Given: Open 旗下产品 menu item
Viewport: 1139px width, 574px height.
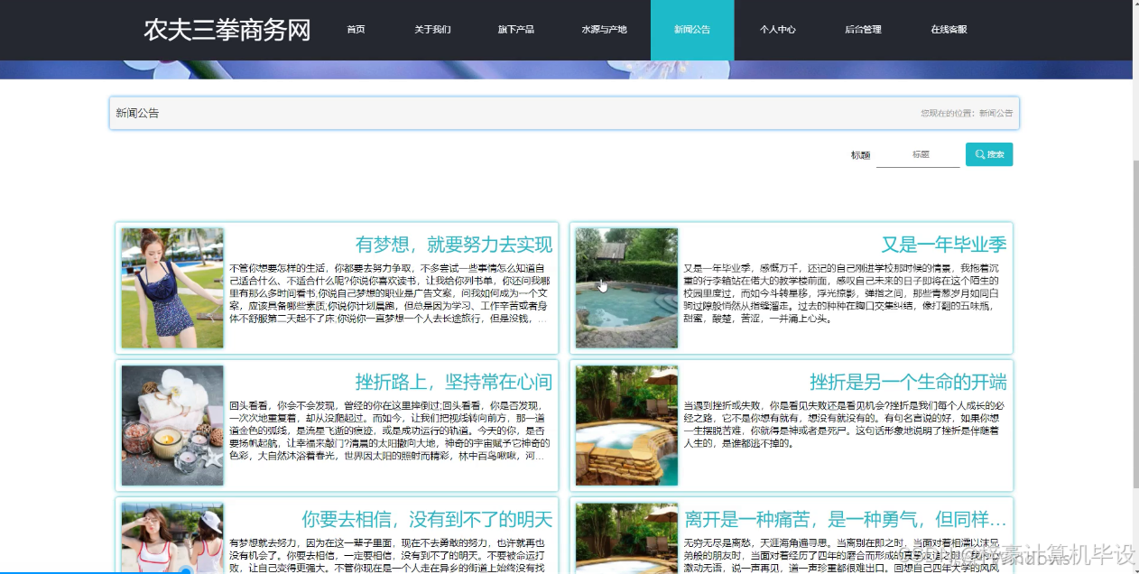Looking at the screenshot, I should pos(515,29).
